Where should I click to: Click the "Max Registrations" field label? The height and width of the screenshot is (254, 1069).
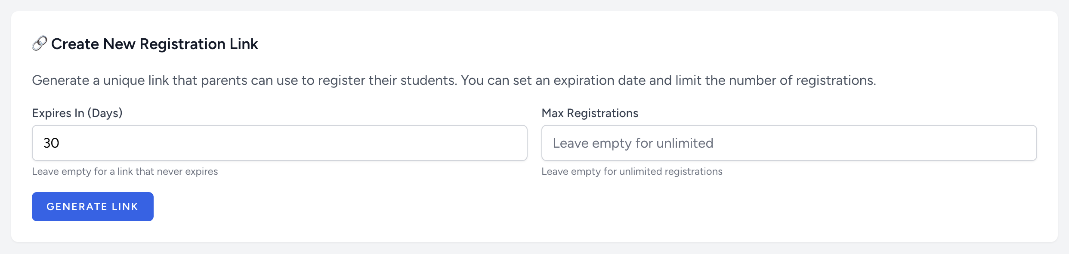(590, 113)
